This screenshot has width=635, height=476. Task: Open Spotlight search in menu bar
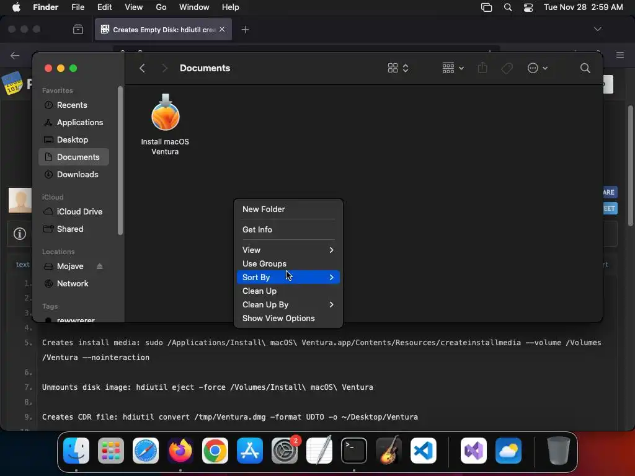coord(508,7)
